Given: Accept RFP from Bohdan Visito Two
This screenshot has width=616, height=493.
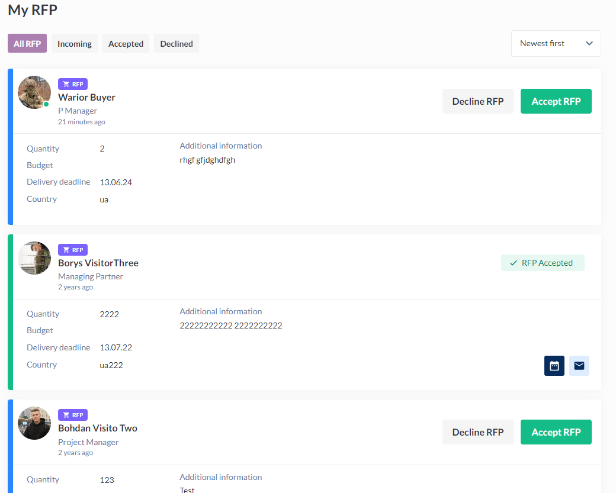Looking at the screenshot, I should [556, 432].
